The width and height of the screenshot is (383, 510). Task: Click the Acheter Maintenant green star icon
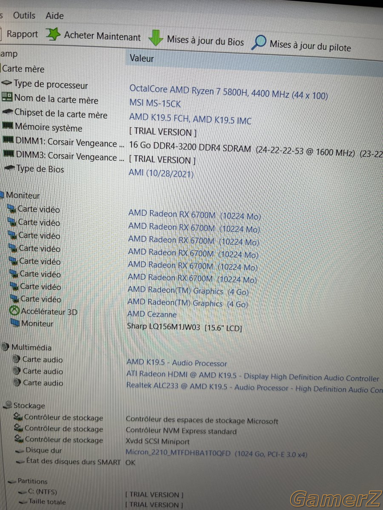tap(53, 34)
